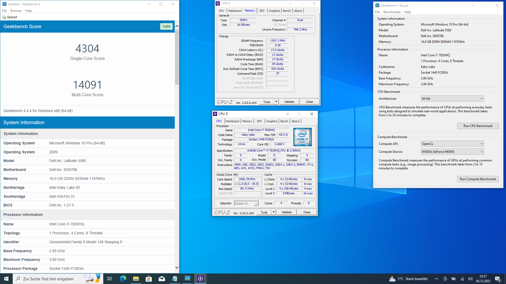Click the Tools button in the lower CPU-Z window
This screenshot has width=506, height=284.
coord(264,212)
